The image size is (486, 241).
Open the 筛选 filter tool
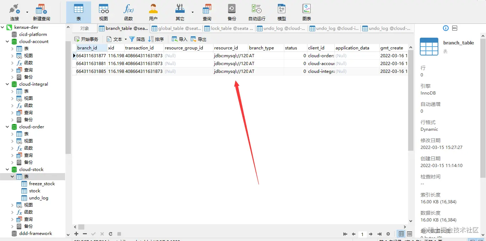[137, 39]
